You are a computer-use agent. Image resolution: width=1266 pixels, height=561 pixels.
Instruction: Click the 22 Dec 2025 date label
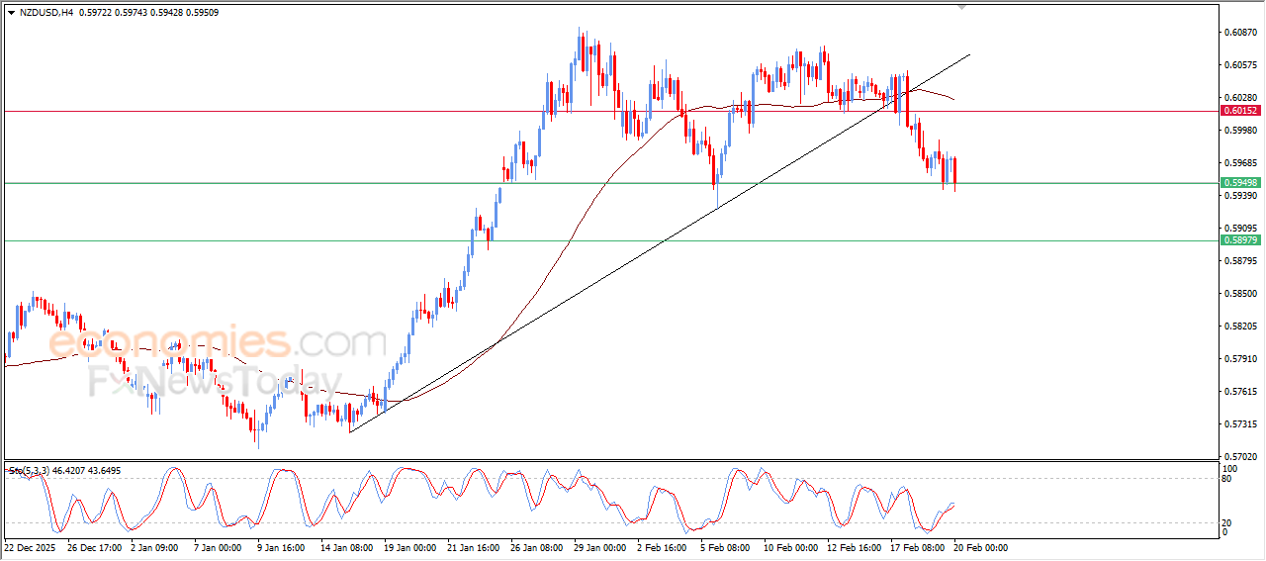point(31,547)
